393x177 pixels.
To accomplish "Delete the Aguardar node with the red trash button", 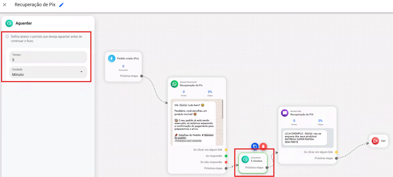I will tap(263, 147).
